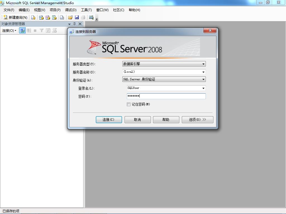Viewport: 286px width, 214px height.
Task: Click the activity monitor toolbar icon
Action: 91,17
